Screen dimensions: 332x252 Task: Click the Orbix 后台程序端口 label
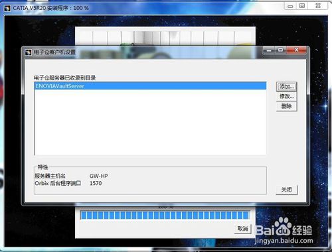click(58, 183)
